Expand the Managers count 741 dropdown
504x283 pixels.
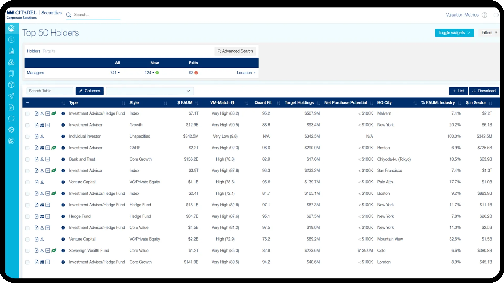pos(115,73)
